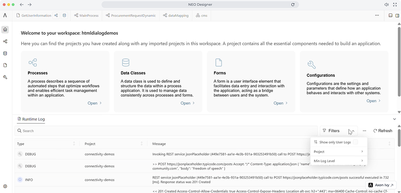Switch to cms tab
The image size is (401, 193).
pos(201,15)
